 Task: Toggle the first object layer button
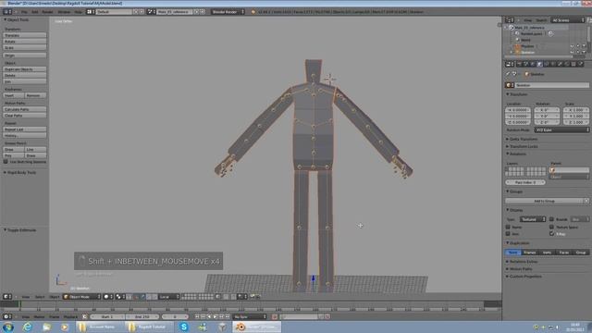pos(507,169)
